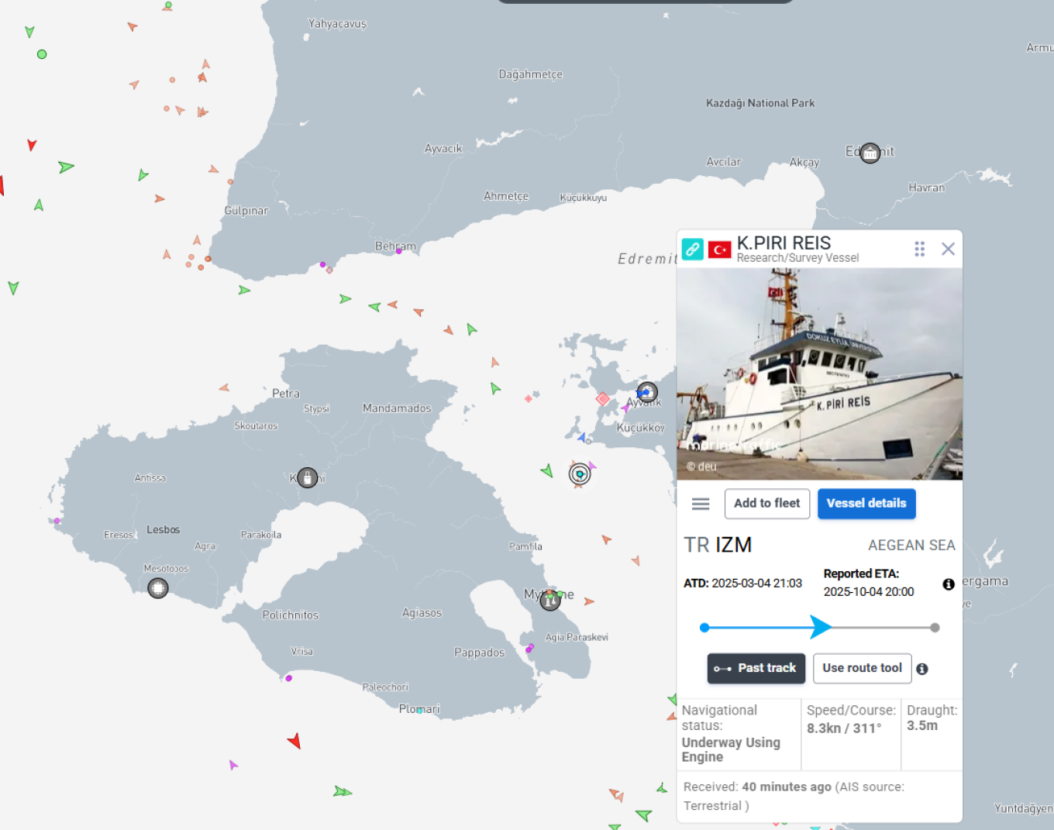Open the K.PIRI REIS ship photo
The image size is (1054, 830).
819,374
